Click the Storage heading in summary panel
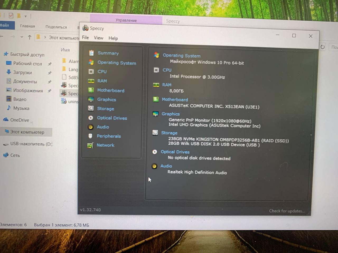338x253 pixels. coord(169,133)
